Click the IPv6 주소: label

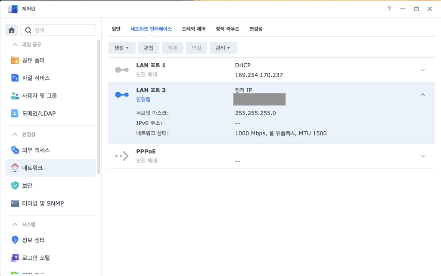coord(149,123)
